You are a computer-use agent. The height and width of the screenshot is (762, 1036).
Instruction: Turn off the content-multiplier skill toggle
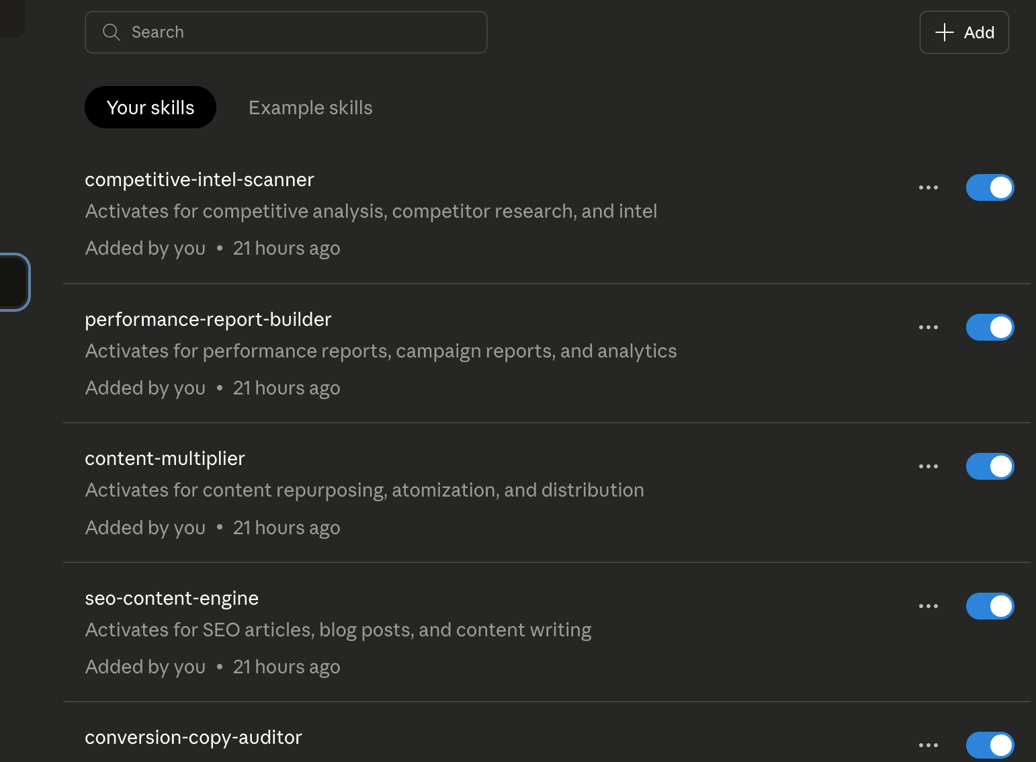tap(990, 466)
